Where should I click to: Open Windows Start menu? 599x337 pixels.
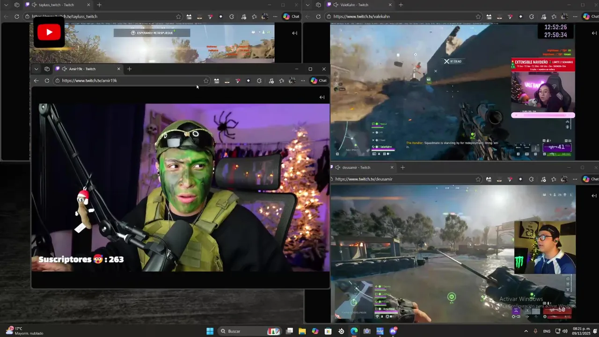(x=210, y=331)
